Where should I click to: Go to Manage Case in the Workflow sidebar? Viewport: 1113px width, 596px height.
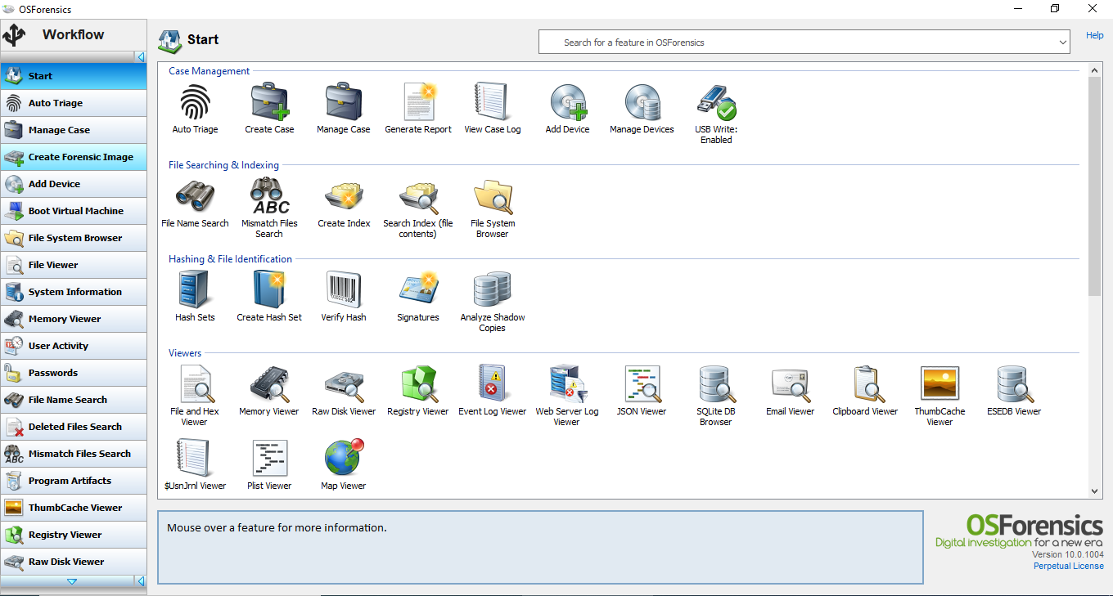[x=74, y=130]
